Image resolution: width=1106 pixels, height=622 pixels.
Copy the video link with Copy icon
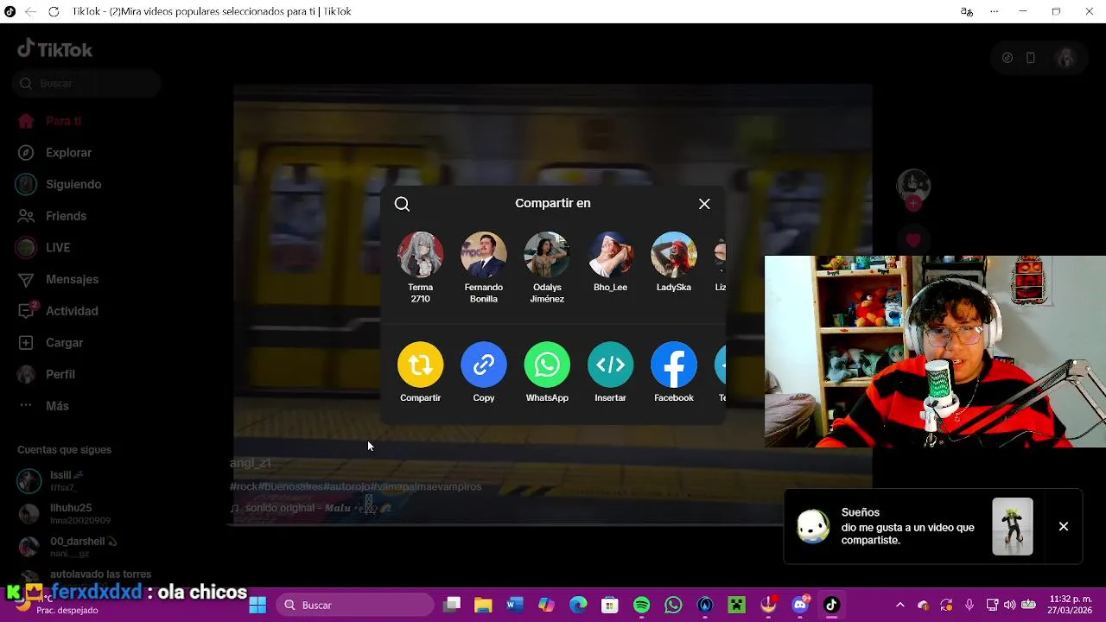(x=484, y=365)
